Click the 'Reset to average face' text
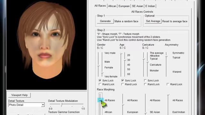Viewport: 205px width, 115px height. tap(175, 21)
